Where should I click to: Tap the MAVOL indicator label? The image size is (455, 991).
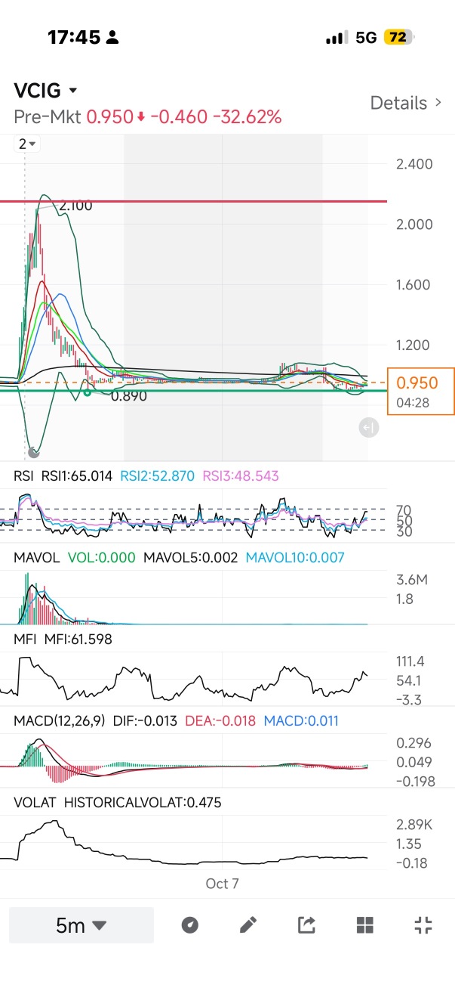point(37,558)
